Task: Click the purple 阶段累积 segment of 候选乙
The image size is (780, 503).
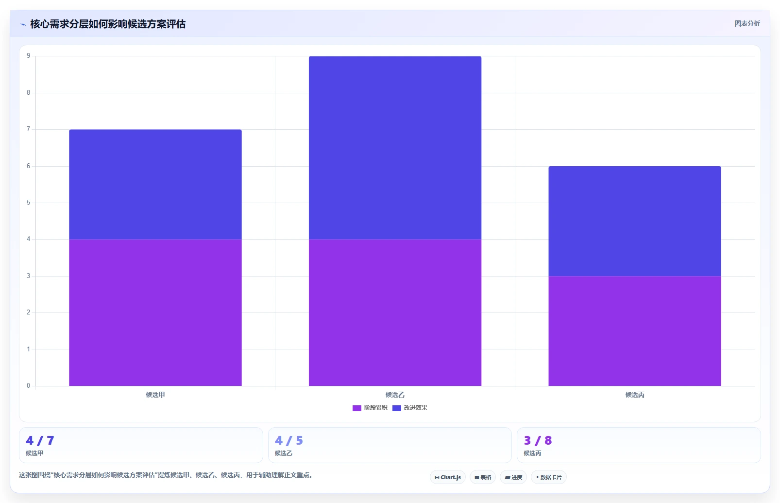Action: coord(395,312)
